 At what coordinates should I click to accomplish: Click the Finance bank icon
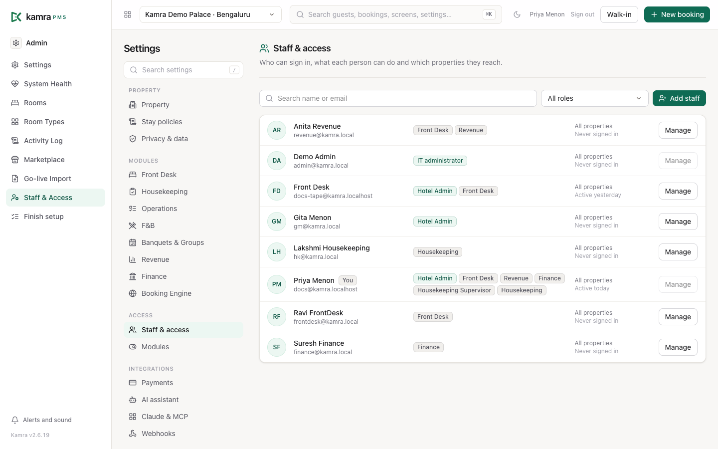(133, 276)
